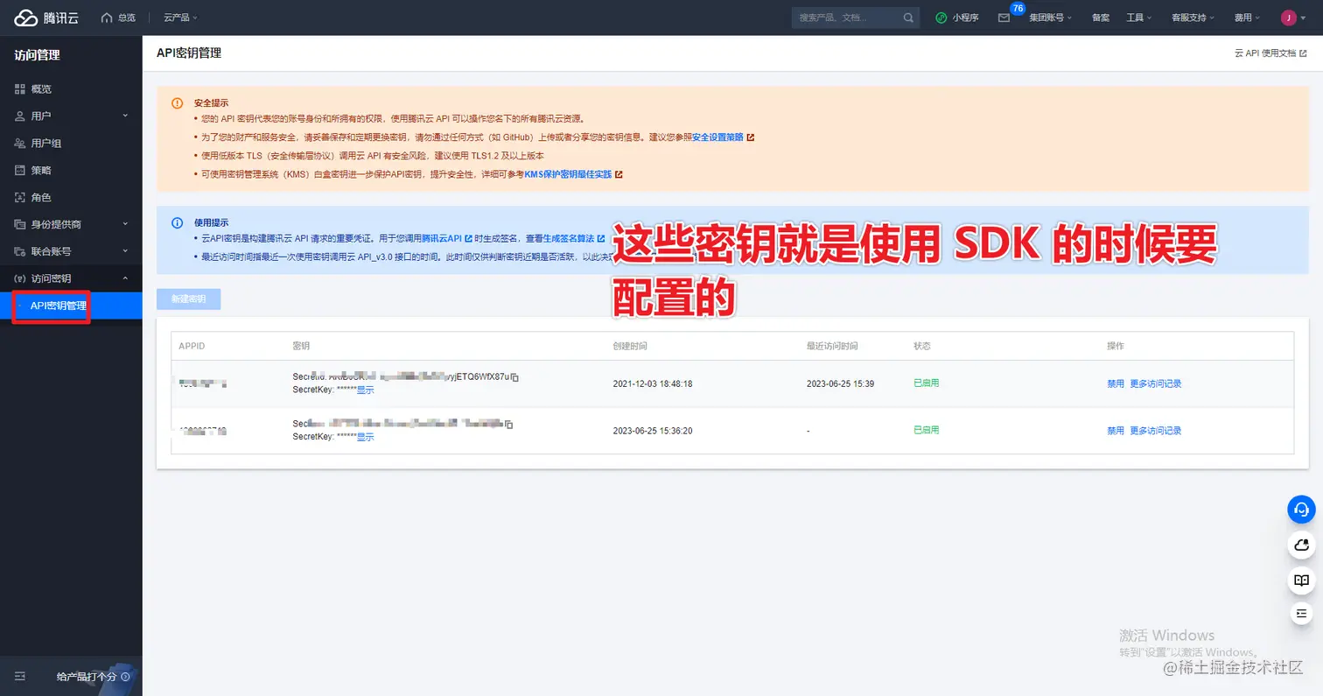Click 已启用 status of 2021-12-03 key

click(x=926, y=383)
